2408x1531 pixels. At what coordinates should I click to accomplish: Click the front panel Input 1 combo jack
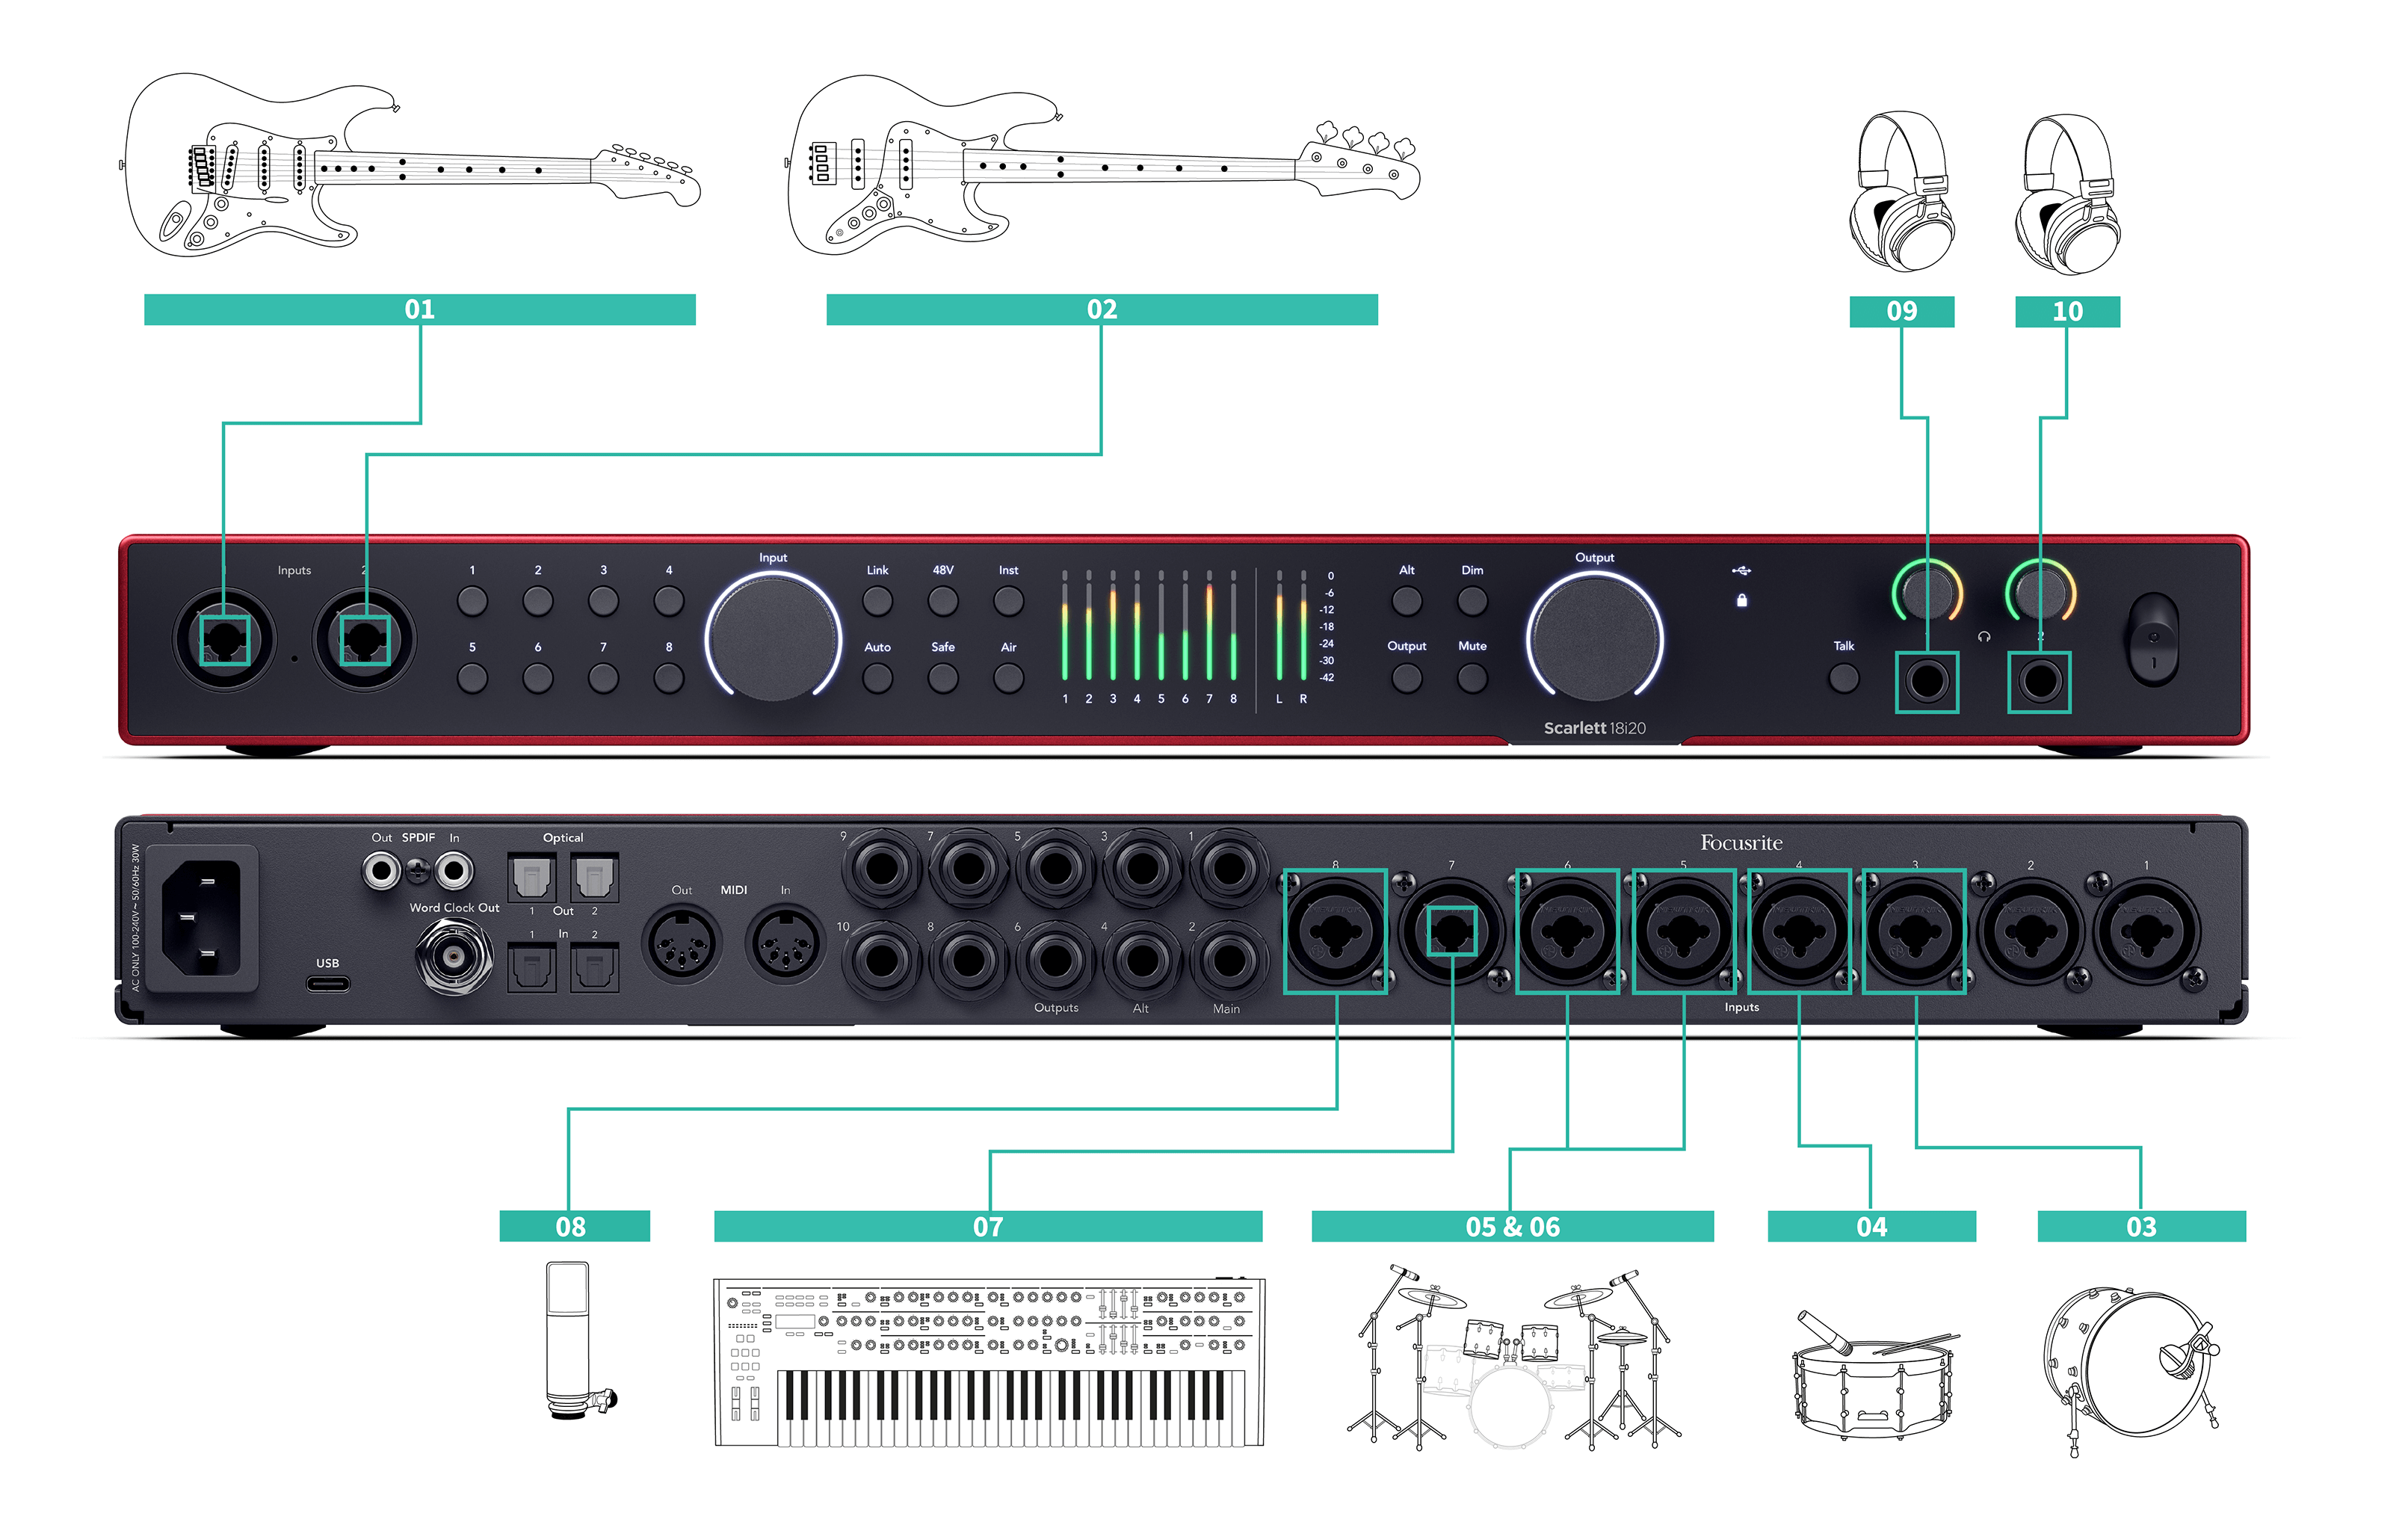(x=224, y=640)
